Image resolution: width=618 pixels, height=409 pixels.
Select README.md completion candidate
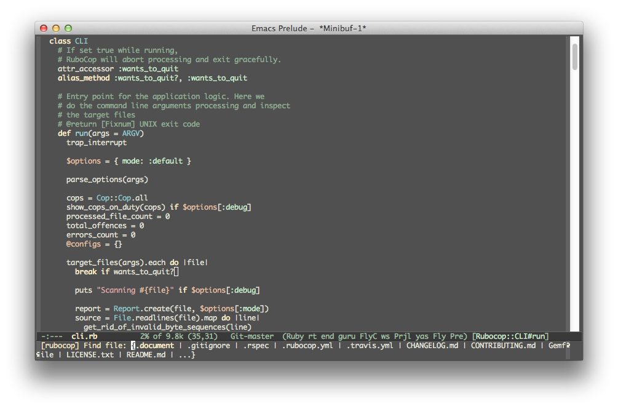pyautogui.click(x=146, y=355)
